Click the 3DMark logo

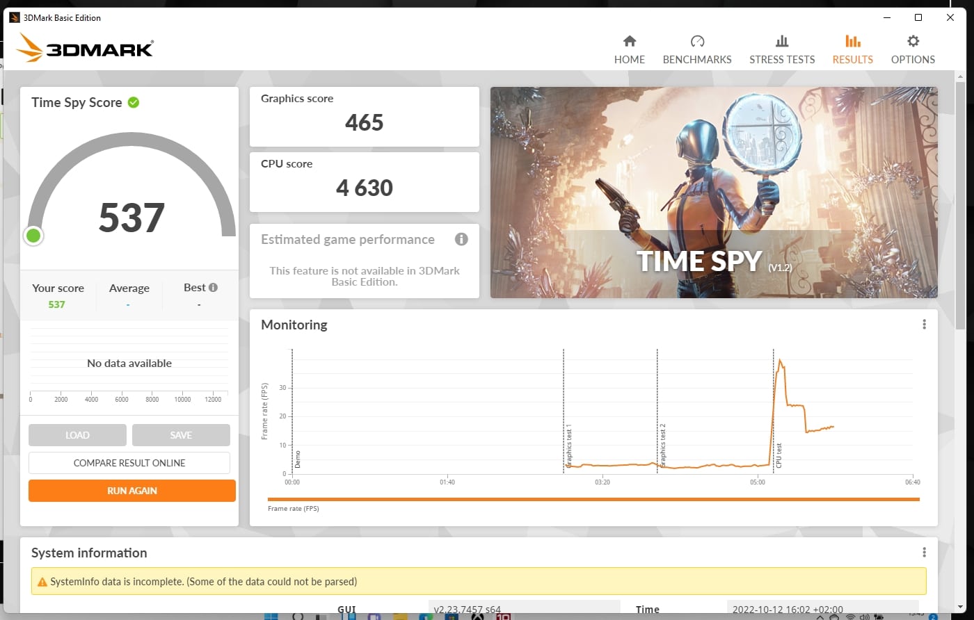(85, 49)
